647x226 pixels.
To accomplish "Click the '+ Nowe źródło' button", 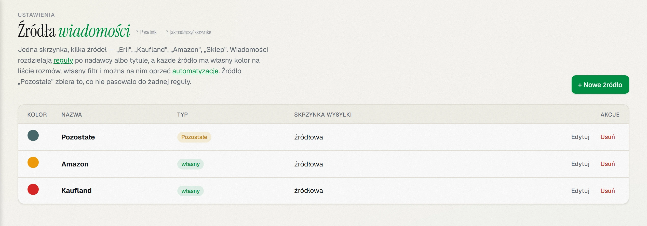I will pyautogui.click(x=600, y=84).
